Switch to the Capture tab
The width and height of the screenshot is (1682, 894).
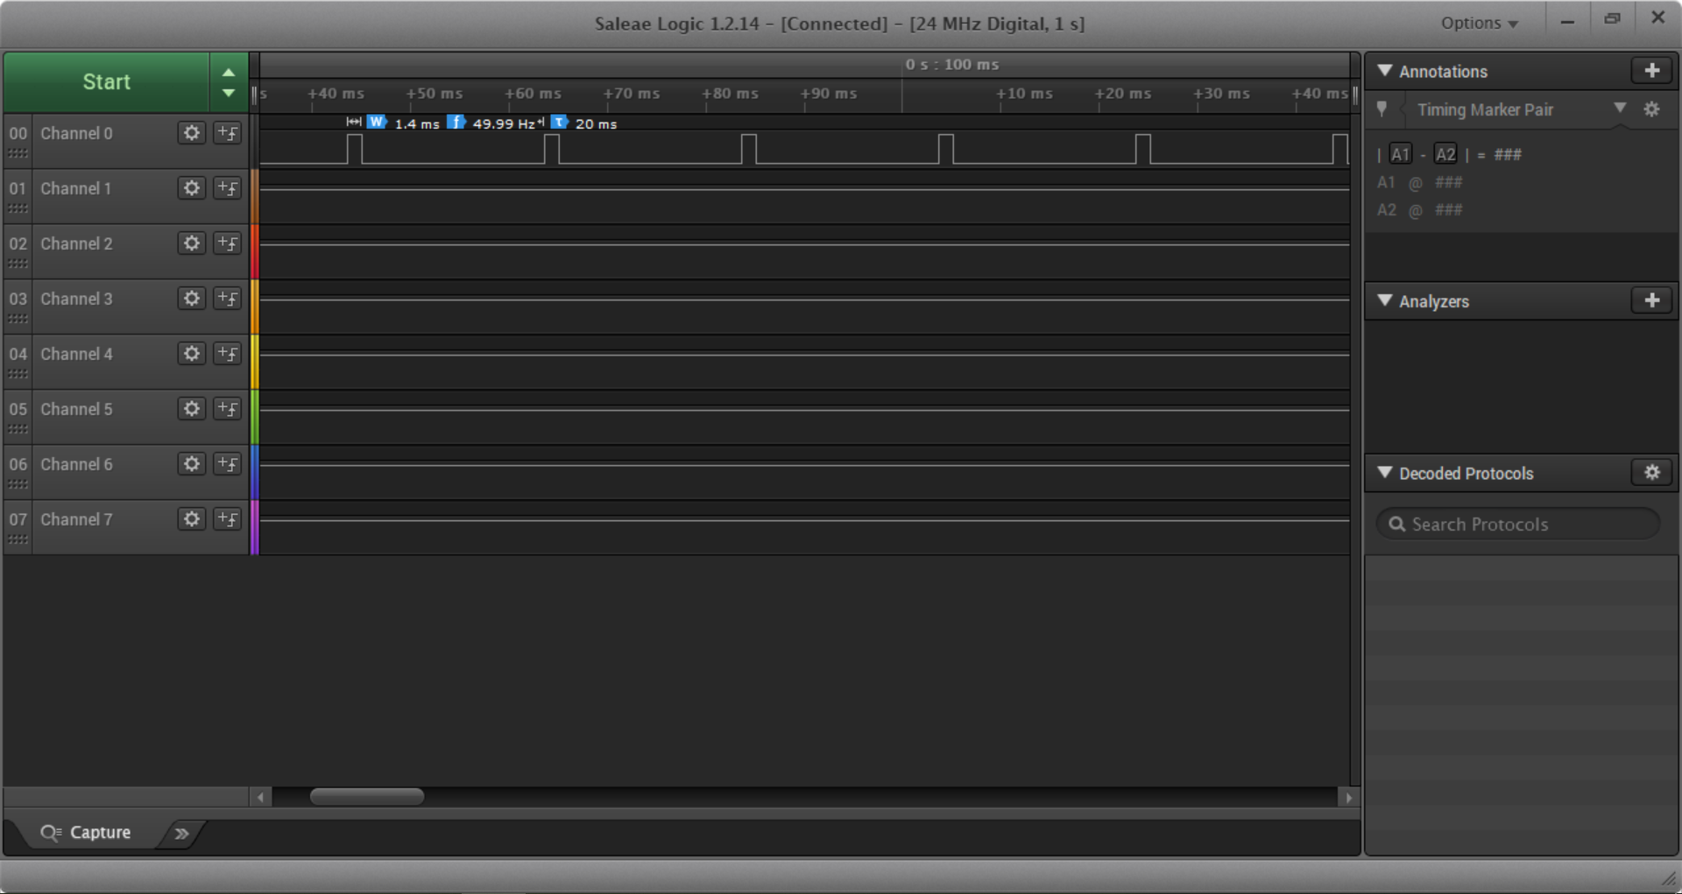click(x=87, y=833)
